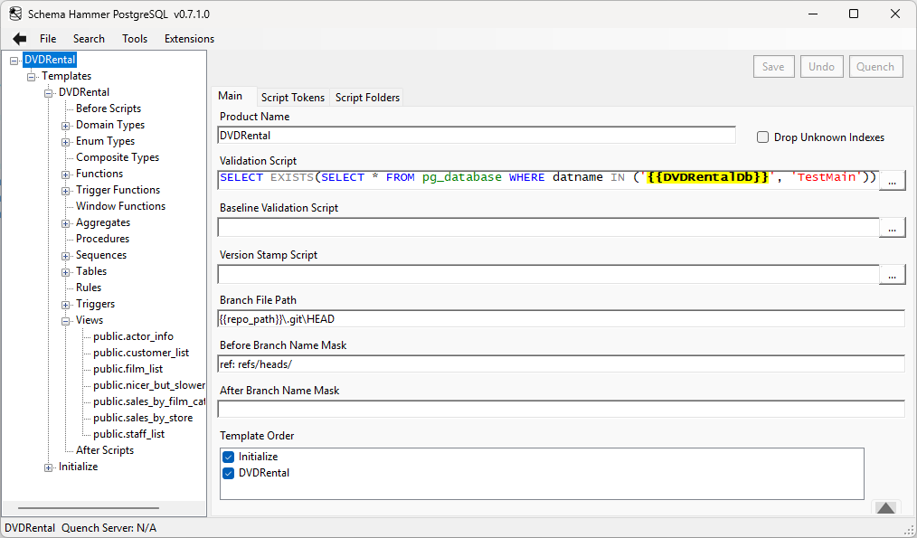Open the Tools menu

click(x=134, y=38)
